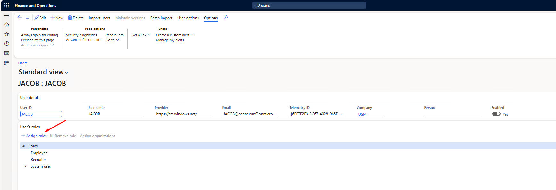Viewport: 556px width, 190px height.
Task: Go to Home in sidebar
Action: click(6, 25)
